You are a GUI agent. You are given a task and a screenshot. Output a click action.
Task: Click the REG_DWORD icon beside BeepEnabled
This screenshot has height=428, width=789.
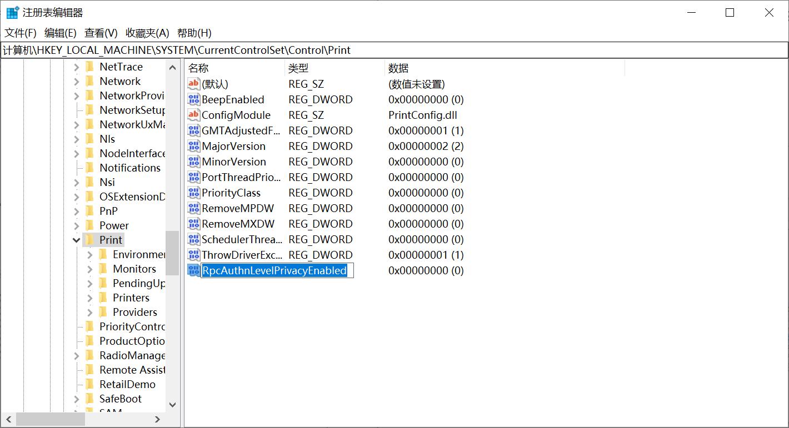(x=193, y=99)
